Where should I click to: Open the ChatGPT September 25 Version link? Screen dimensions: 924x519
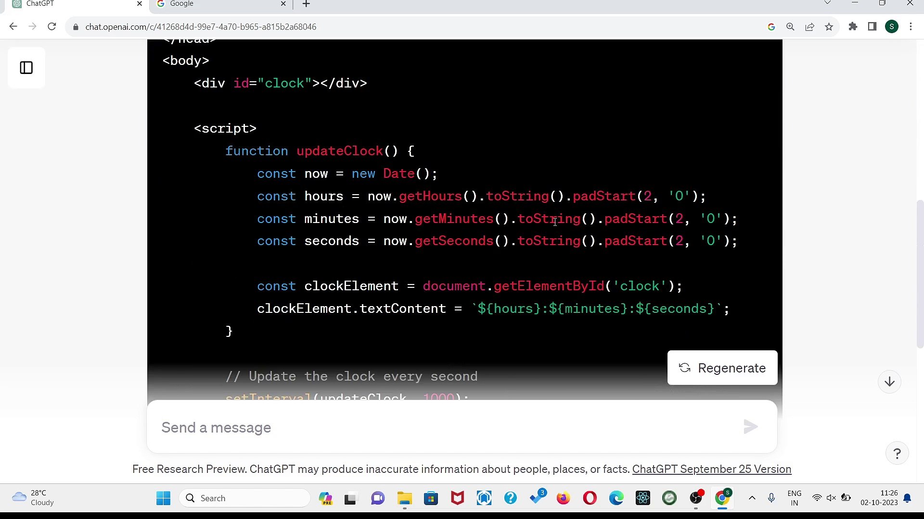pyautogui.click(x=712, y=470)
